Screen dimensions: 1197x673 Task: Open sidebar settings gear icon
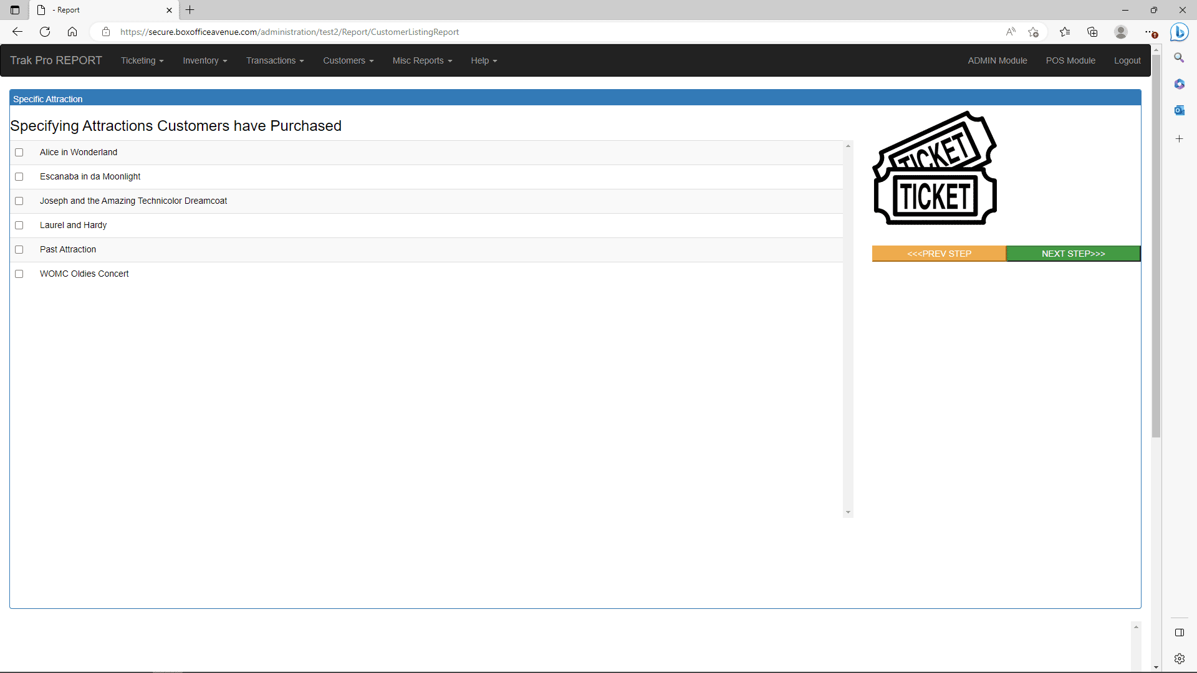(x=1179, y=659)
